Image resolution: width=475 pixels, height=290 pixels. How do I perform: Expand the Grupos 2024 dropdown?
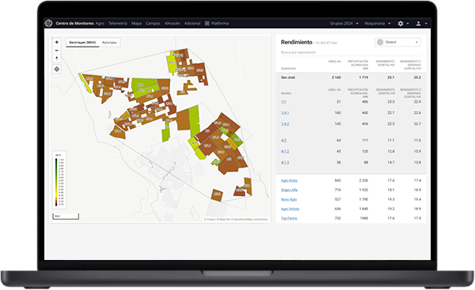pyautogui.click(x=344, y=23)
